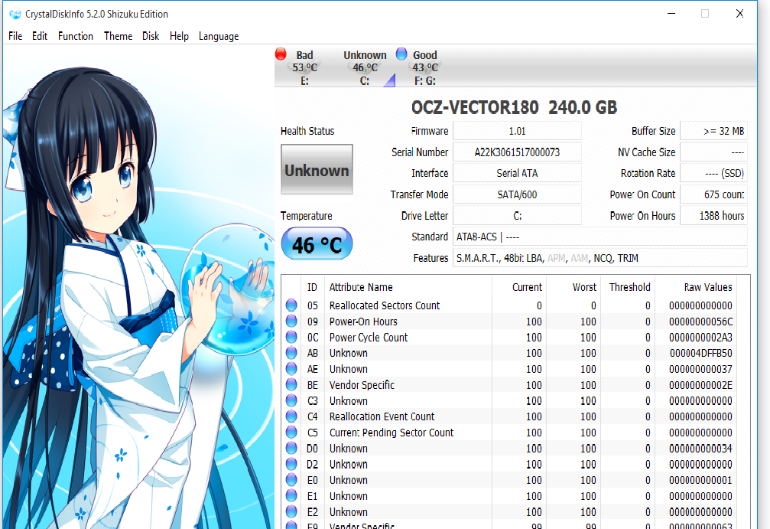Click the Drive Letter field C:
Image resolution: width=770 pixels, height=529 pixels.
[517, 216]
